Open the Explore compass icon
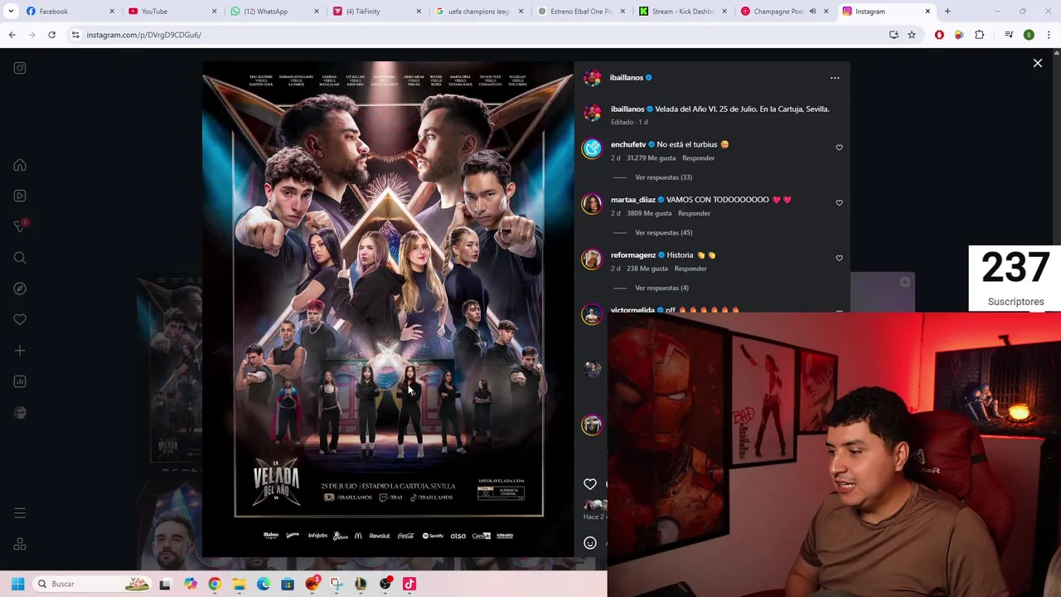This screenshot has width=1061, height=597. (20, 289)
